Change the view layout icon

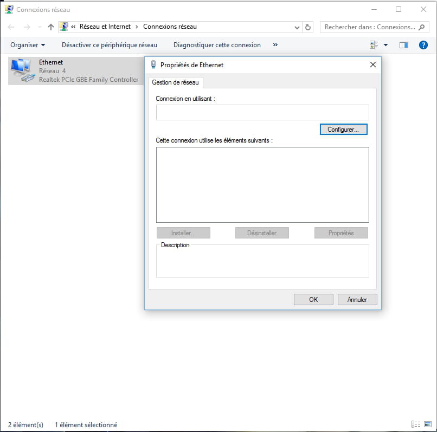point(374,45)
